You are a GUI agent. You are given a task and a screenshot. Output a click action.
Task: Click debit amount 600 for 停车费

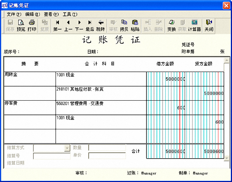point(181,108)
